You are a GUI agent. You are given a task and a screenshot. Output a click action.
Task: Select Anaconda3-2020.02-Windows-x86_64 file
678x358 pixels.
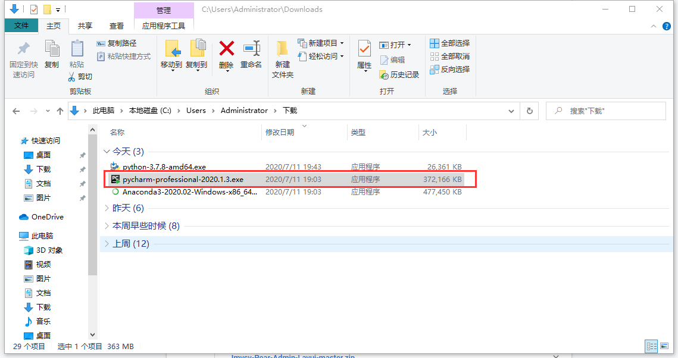190,191
